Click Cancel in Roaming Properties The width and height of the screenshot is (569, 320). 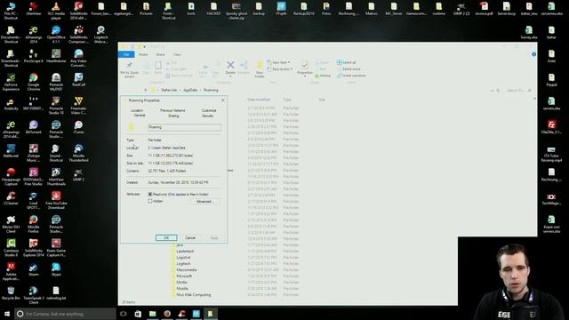point(190,237)
